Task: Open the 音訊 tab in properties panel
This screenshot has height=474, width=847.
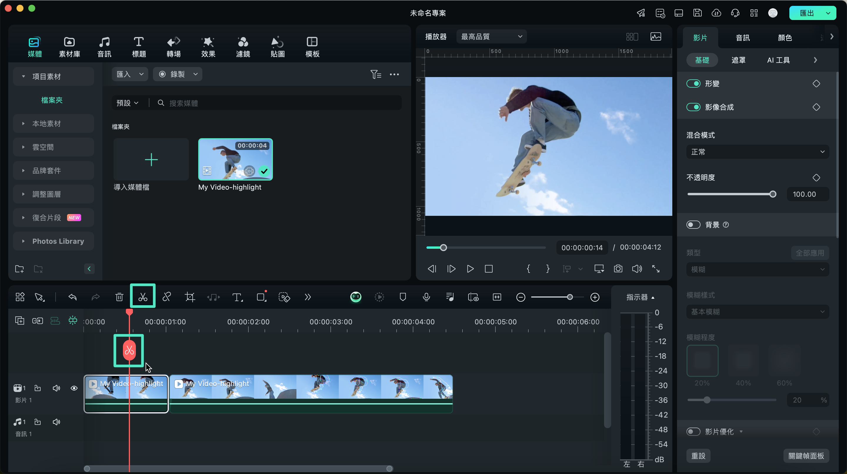Action: point(742,38)
